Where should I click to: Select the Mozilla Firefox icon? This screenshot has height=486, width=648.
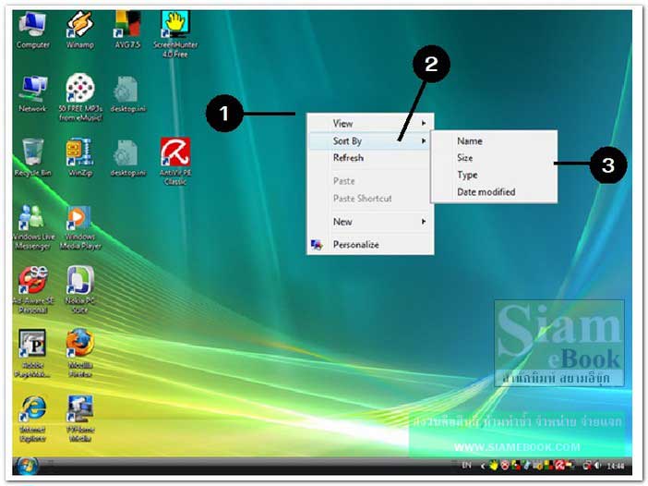[x=80, y=354]
